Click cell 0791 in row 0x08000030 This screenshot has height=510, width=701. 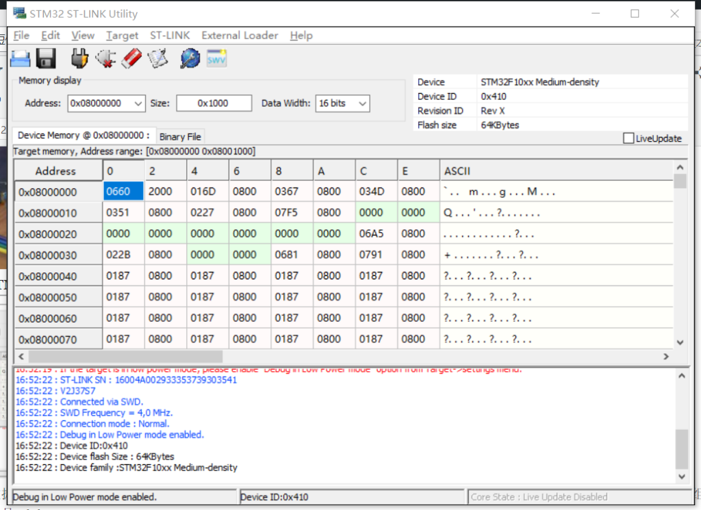tap(377, 255)
